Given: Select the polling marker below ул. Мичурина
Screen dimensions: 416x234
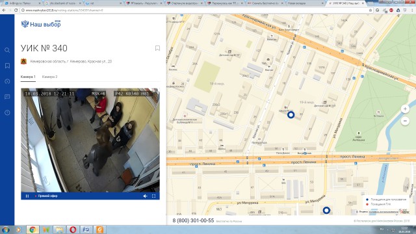Looking at the screenshot, I should 326,211.
